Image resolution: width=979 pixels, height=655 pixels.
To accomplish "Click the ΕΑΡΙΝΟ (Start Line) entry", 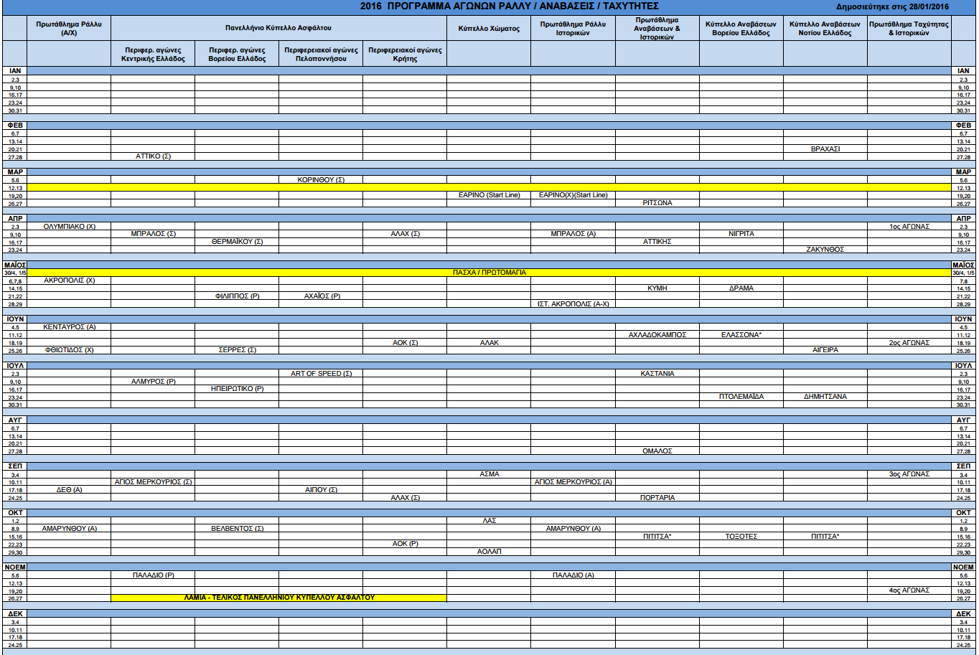I will (489, 195).
